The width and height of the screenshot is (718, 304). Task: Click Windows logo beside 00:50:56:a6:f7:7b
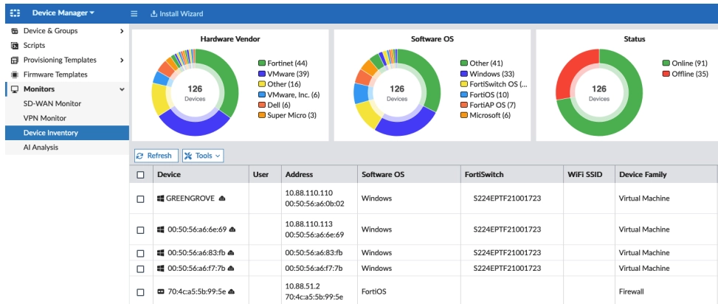point(160,269)
